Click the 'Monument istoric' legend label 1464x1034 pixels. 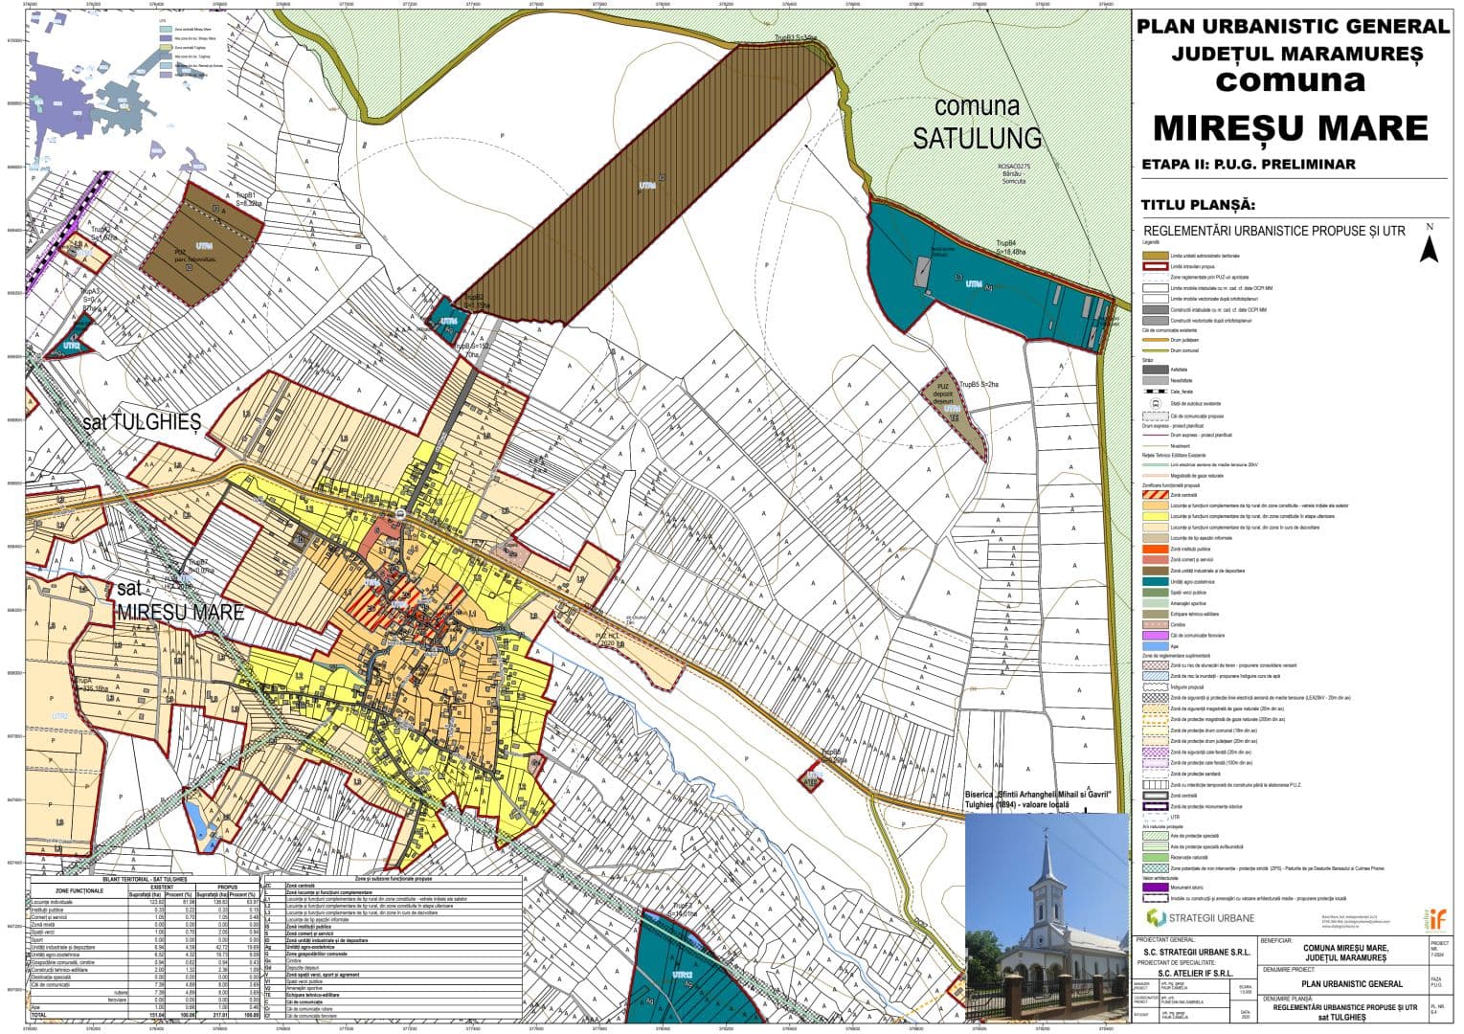pyautogui.click(x=1189, y=888)
